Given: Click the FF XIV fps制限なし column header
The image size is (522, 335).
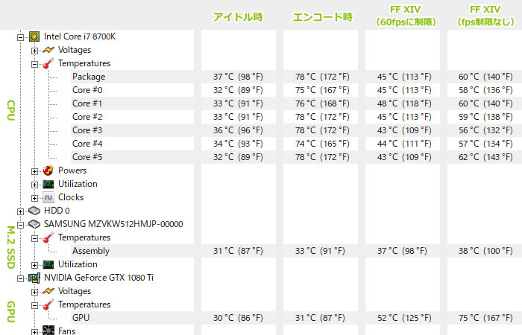Looking at the screenshot, I should coord(485,16).
